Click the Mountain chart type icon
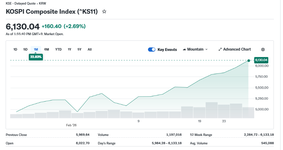 click(x=184, y=50)
